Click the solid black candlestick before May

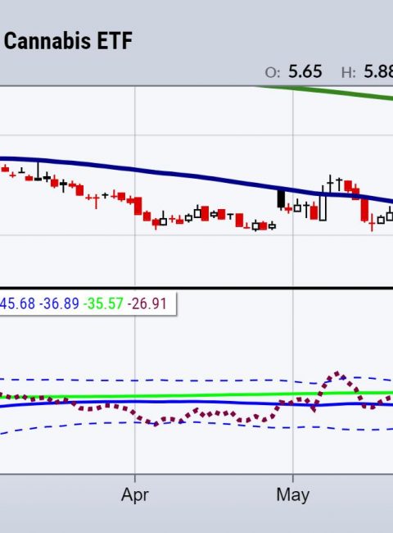point(281,199)
